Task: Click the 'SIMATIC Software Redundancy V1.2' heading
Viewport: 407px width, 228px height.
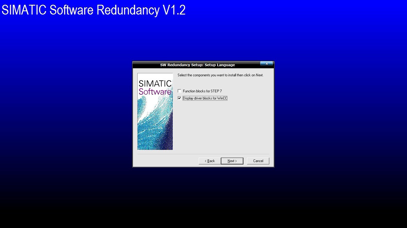Action: 94,10
